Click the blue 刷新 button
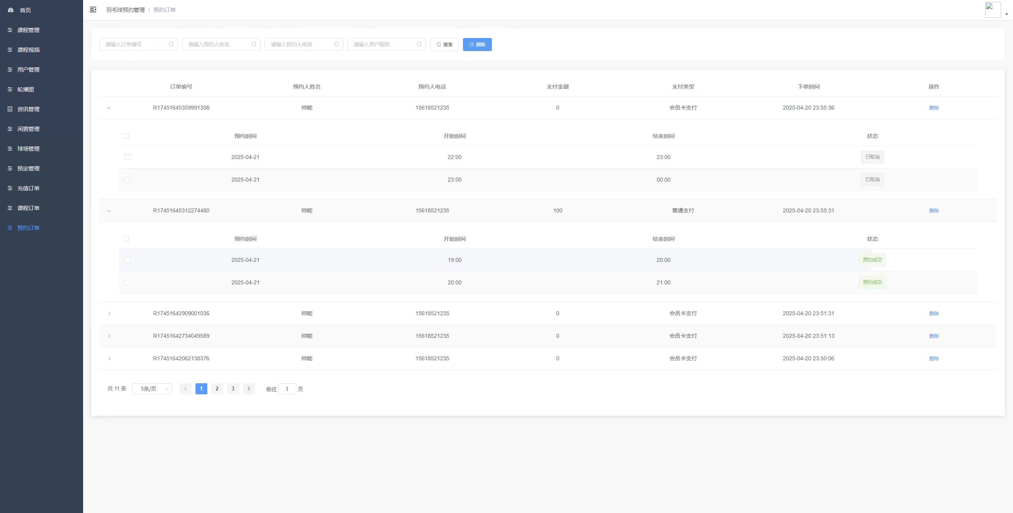The width and height of the screenshot is (1013, 513). 477,44
